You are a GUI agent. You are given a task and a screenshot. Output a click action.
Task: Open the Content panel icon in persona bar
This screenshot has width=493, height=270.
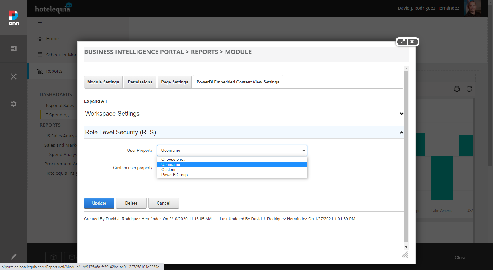click(14, 49)
